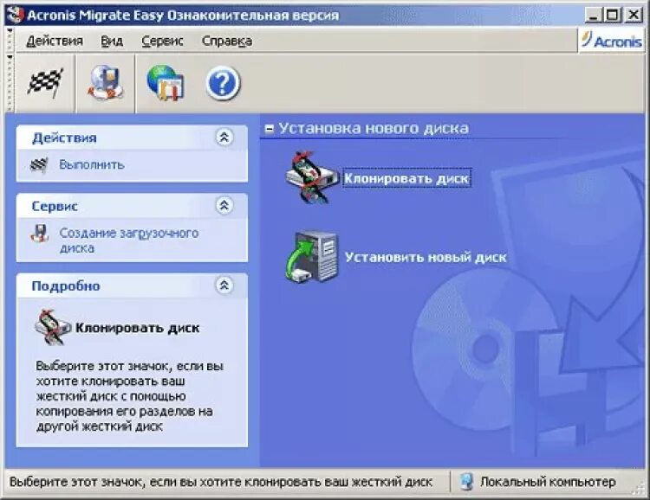Click the Действия panel header text
Image resolution: width=650 pixels, height=500 pixels.
(64, 138)
